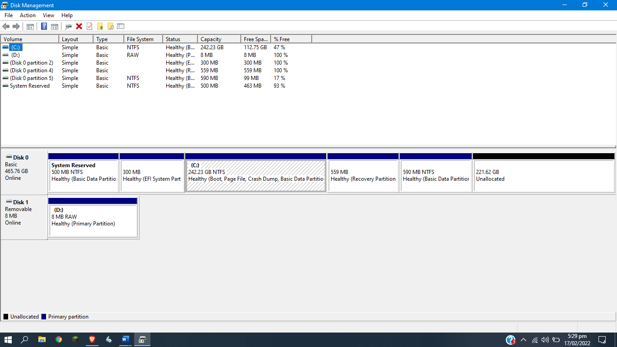Image resolution: width=617 pixels, height=347 pixels.
Task: Select the 559 MB Recovery Partition block
Action: point(363,173)
